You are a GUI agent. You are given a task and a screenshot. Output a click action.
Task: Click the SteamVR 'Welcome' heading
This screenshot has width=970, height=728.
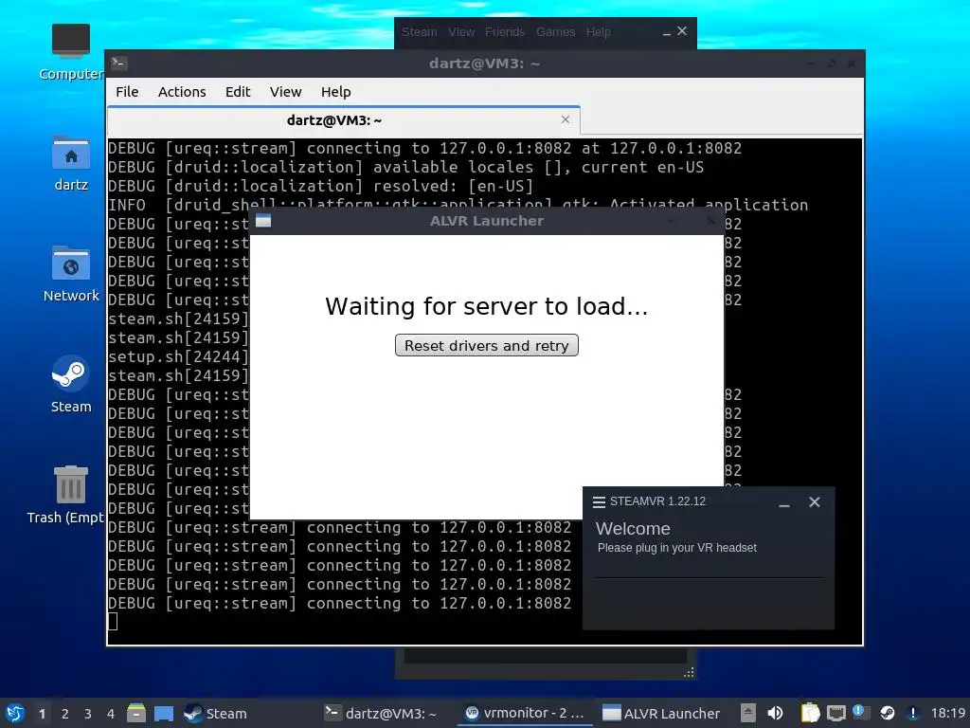point(633,529)
